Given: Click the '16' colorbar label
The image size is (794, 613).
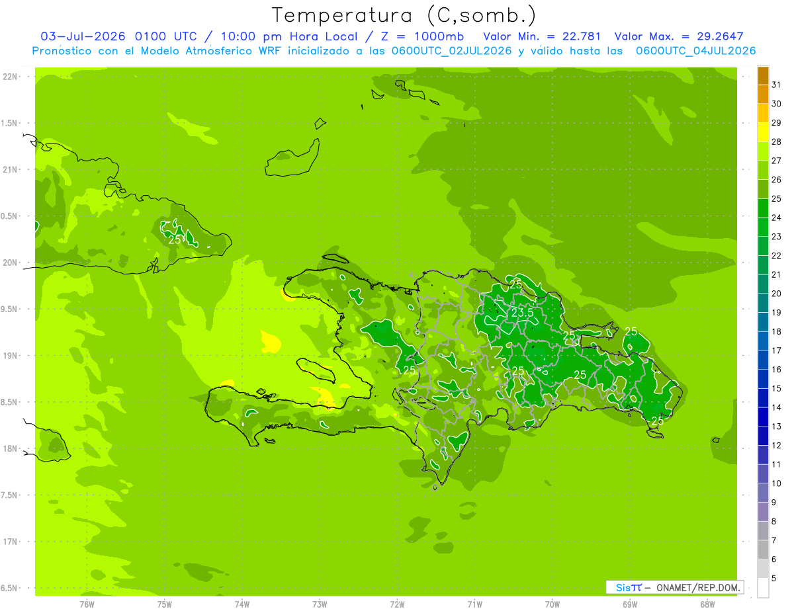Looking at the screenshot, I should click(777, 369).
